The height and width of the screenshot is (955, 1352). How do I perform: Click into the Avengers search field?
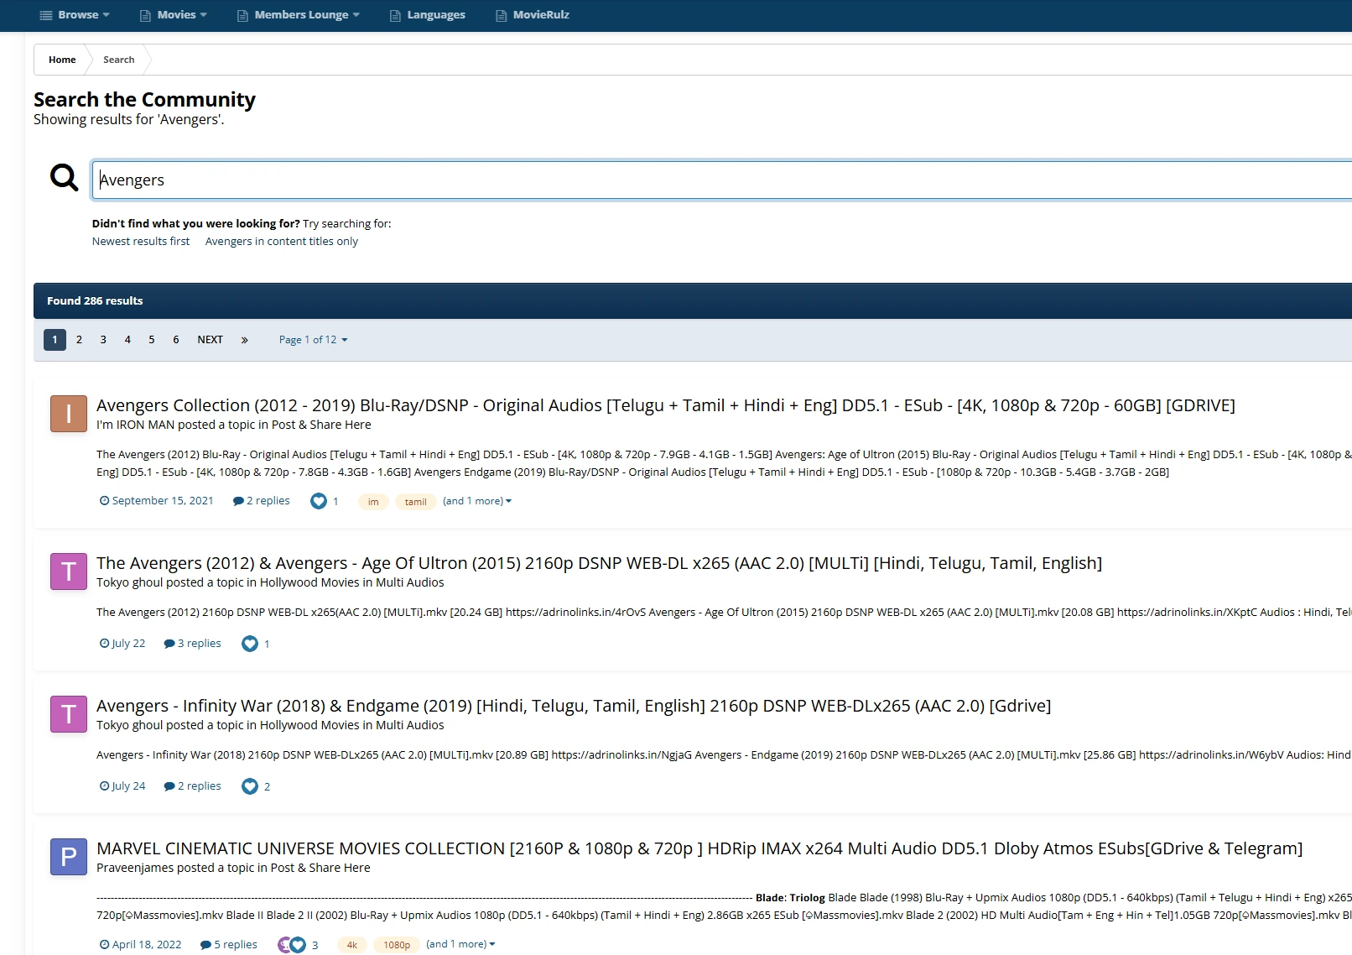pyautogui.click(x=671, y=180)
